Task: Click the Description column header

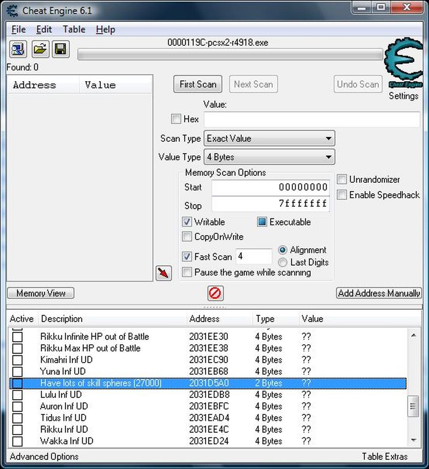Action: coord(113,319)
